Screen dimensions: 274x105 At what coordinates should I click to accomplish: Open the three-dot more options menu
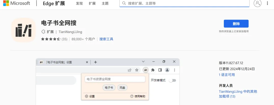(267, 3)
